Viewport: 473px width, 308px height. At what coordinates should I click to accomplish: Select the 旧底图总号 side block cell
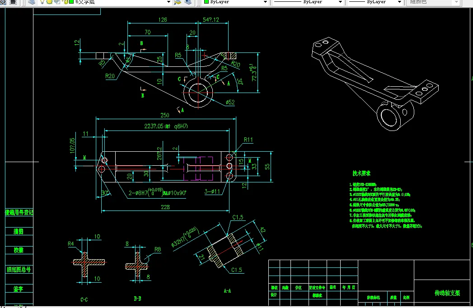tap(19, 269)
